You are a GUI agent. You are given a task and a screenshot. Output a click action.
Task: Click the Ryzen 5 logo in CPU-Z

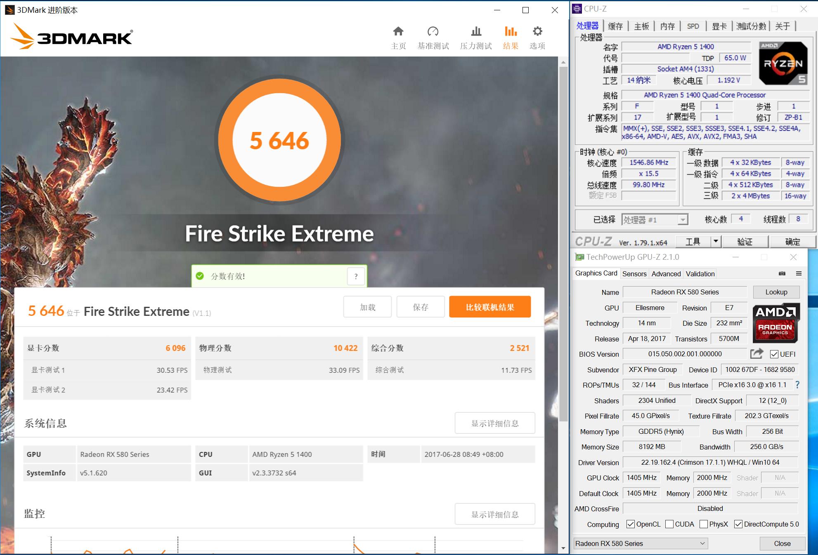783,63
